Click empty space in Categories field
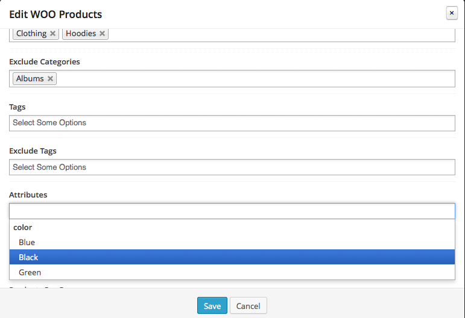This screenshot has height=318, width=465. click(x=282, y=34)
